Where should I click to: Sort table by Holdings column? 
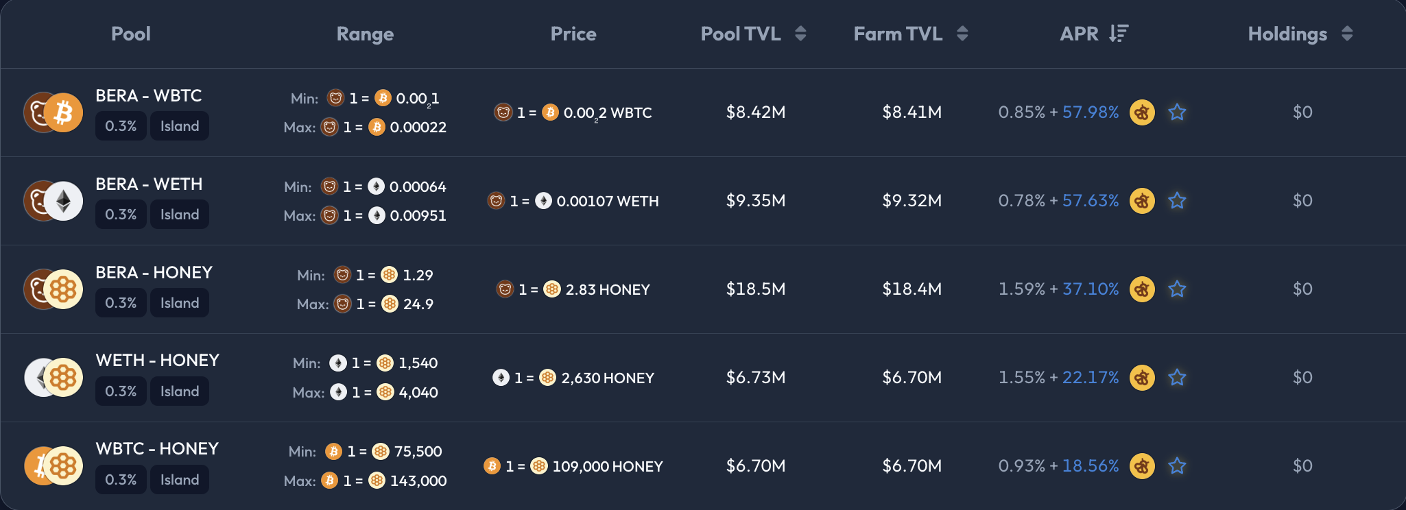[x=1346, y=34]
